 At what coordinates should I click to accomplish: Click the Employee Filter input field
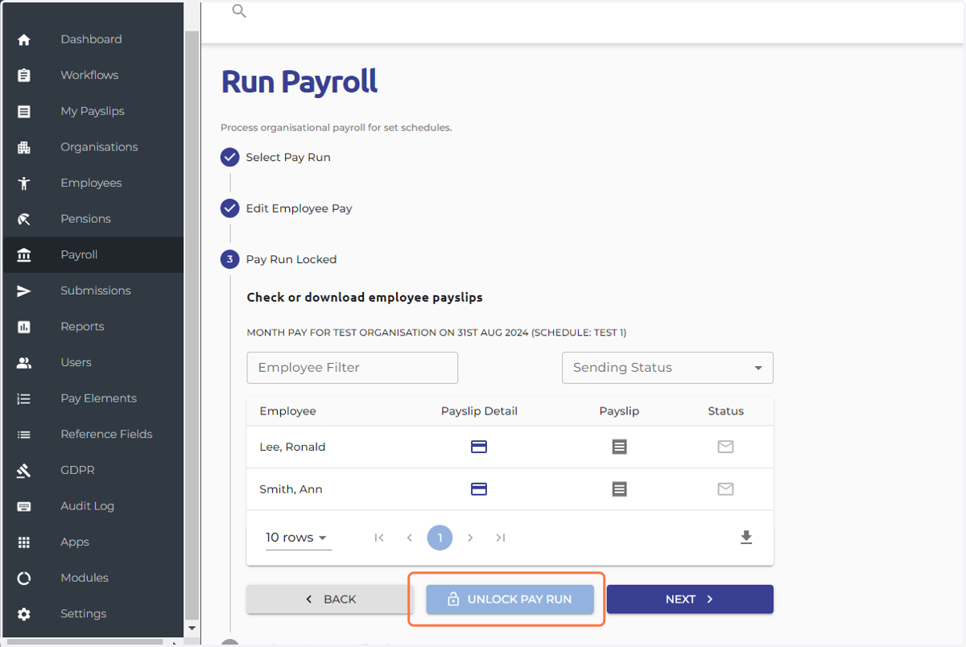pyautogui.click(x=353, y=368)
